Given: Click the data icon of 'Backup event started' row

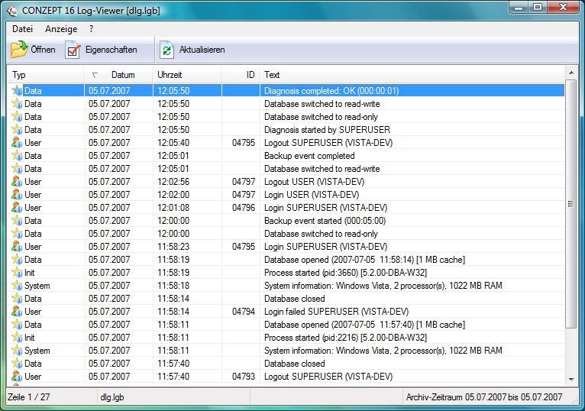Looking at the screenshot, I should pos(17,221).
